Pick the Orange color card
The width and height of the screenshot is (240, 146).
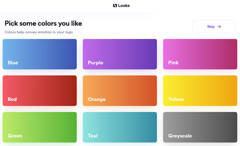click(x=120, y=90)
